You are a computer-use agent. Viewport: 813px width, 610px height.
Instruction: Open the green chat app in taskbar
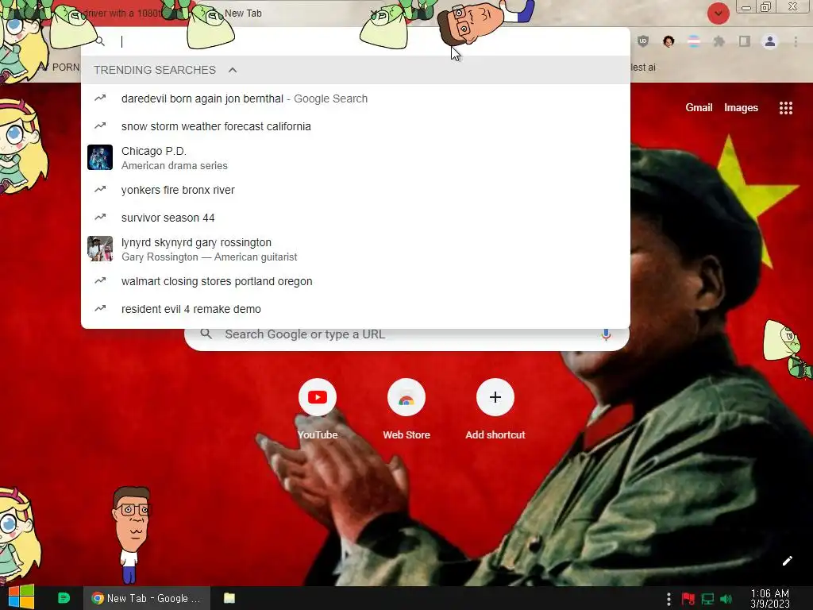[x=64, y=598]
